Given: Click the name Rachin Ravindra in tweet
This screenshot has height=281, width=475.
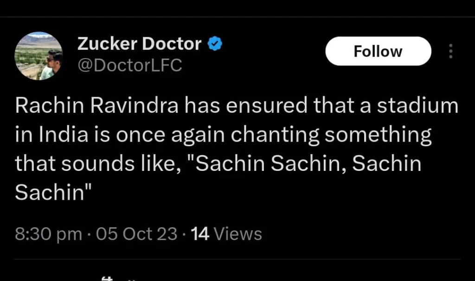Looking at the screenshot, I should coord(97,106).
